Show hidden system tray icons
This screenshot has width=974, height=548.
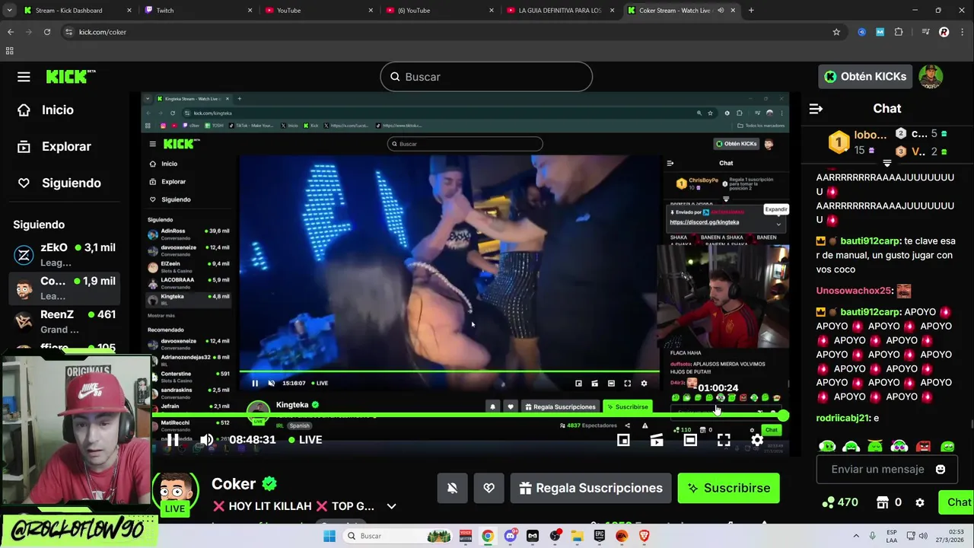click(856, 536)
